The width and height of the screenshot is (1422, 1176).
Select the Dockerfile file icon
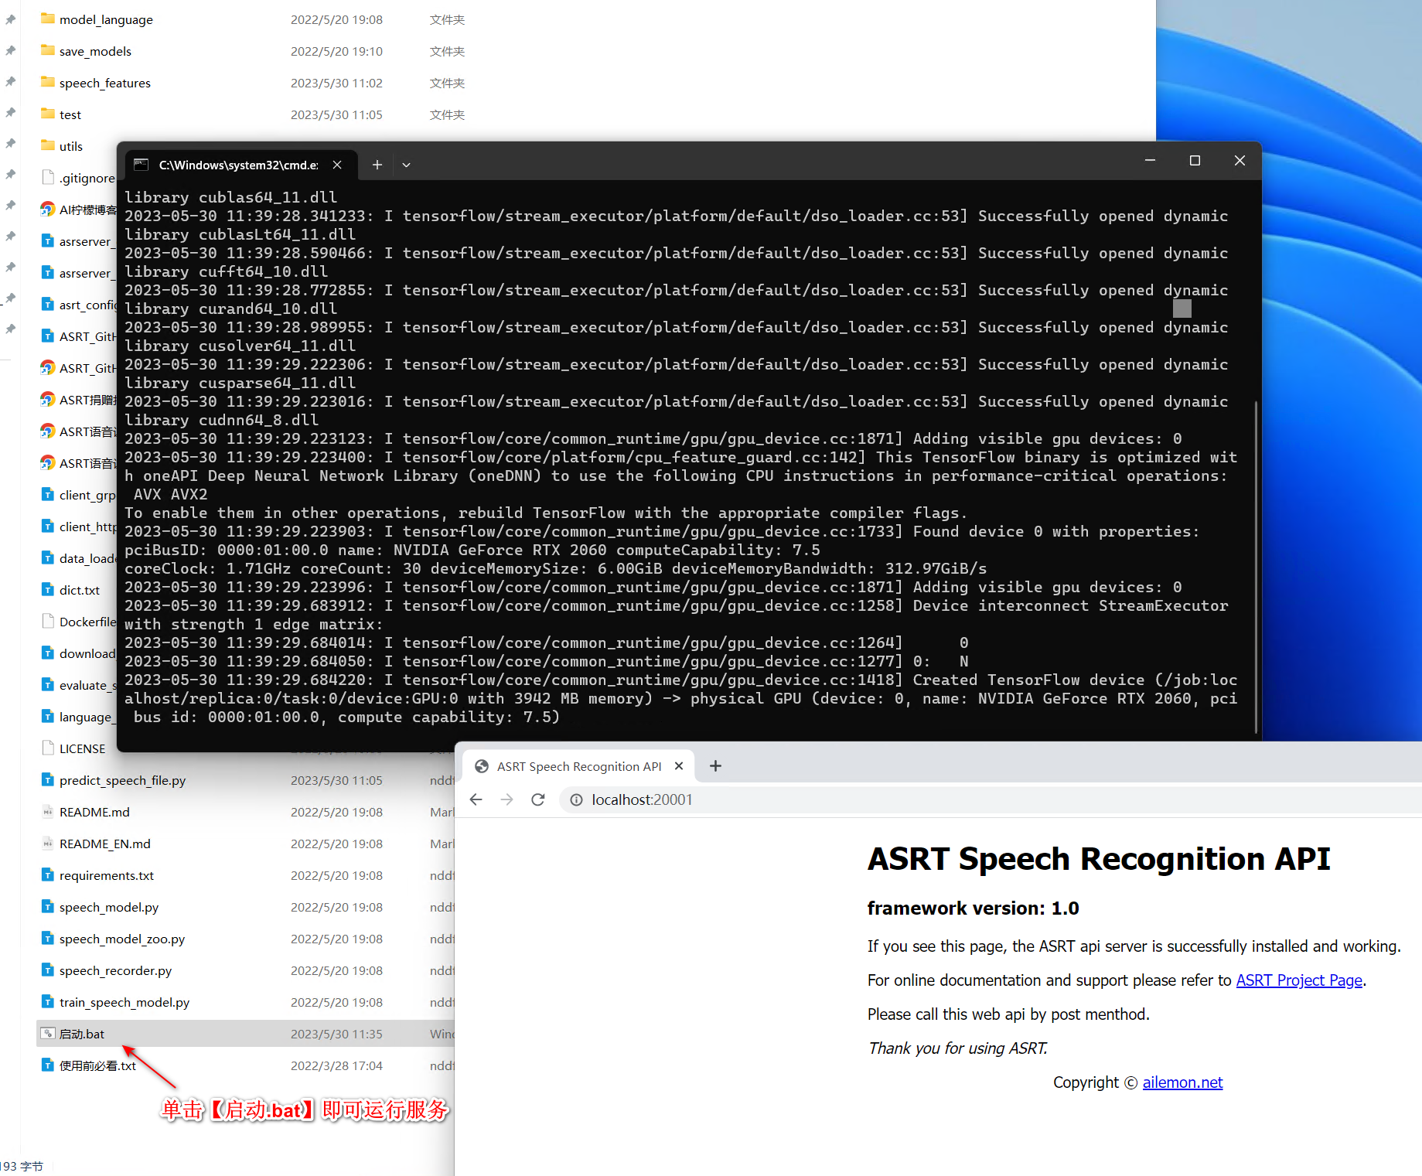pyautogui.click(x=48, y=621)
